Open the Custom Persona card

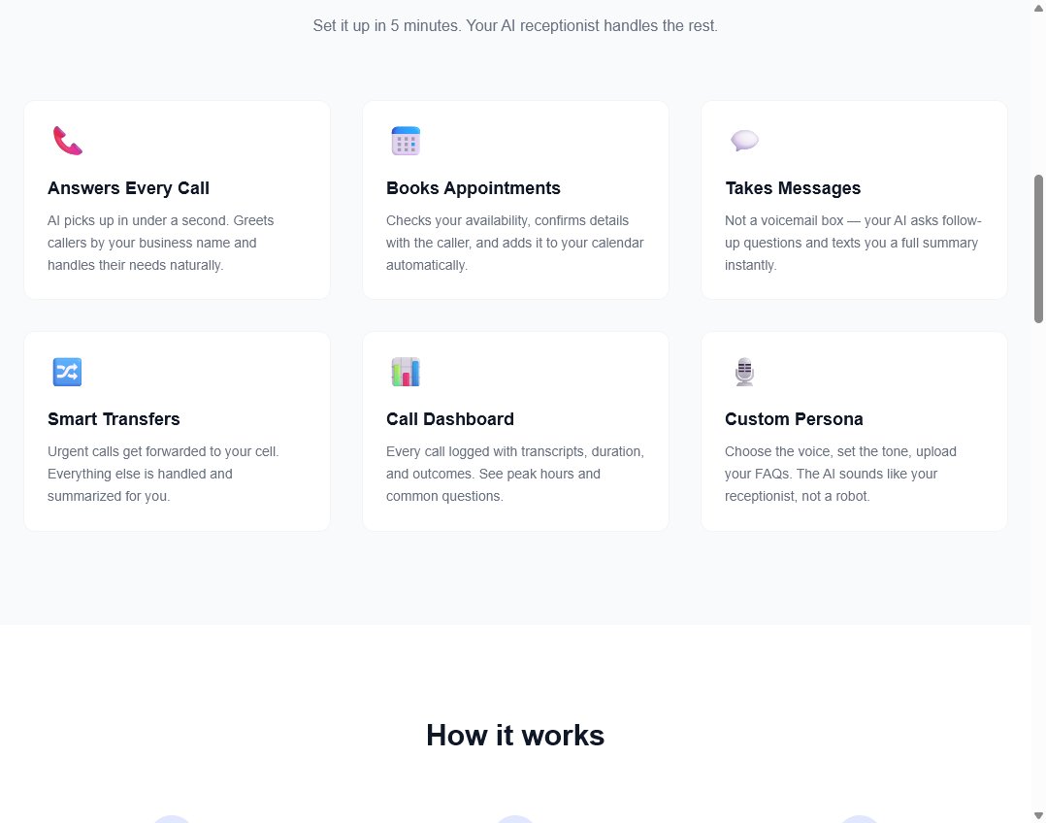(854, 430)
